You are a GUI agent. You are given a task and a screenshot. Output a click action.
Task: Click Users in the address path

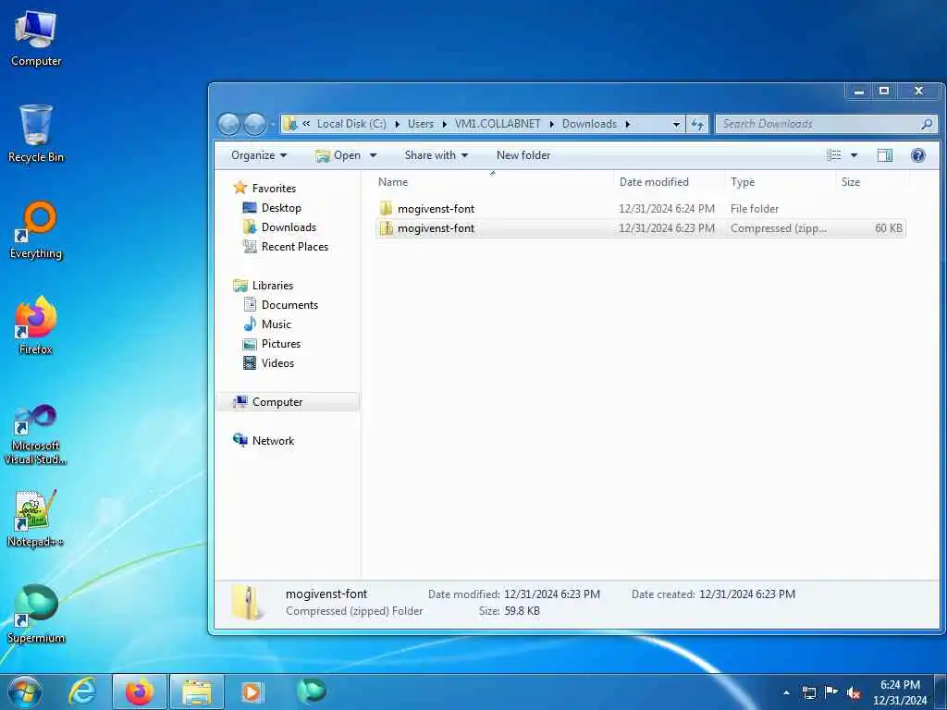[x=421, y=124]
